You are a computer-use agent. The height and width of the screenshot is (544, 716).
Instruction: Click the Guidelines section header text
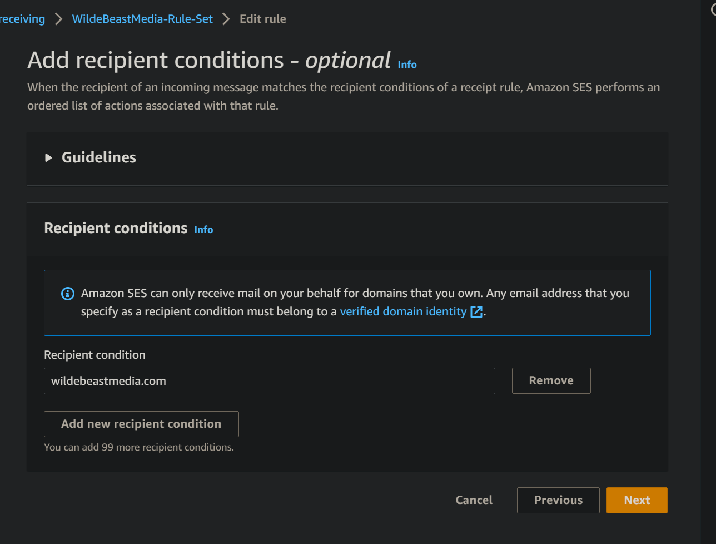(x=99, y=158)
